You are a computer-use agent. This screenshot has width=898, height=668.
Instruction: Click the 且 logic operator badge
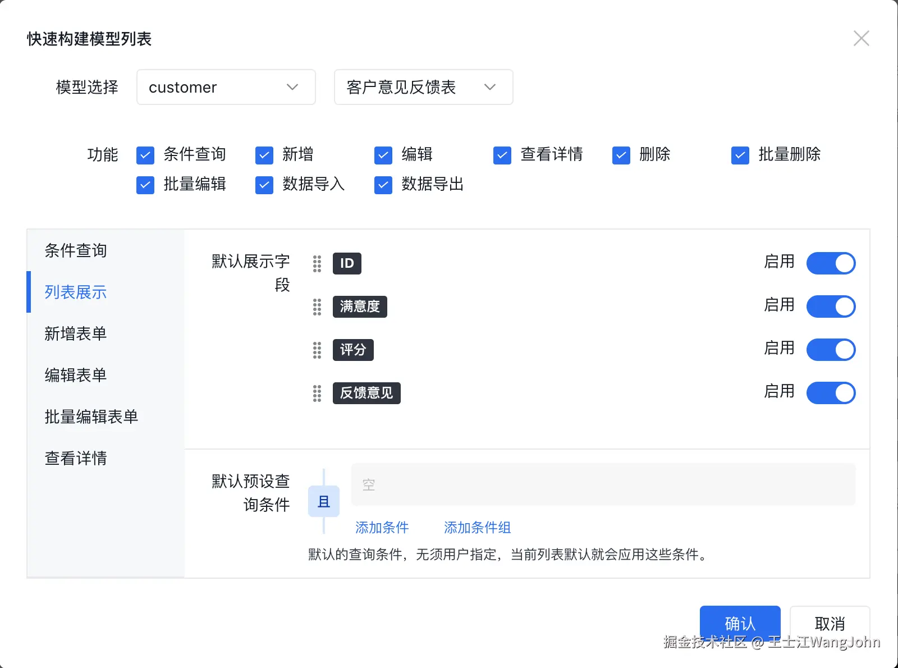324,502
